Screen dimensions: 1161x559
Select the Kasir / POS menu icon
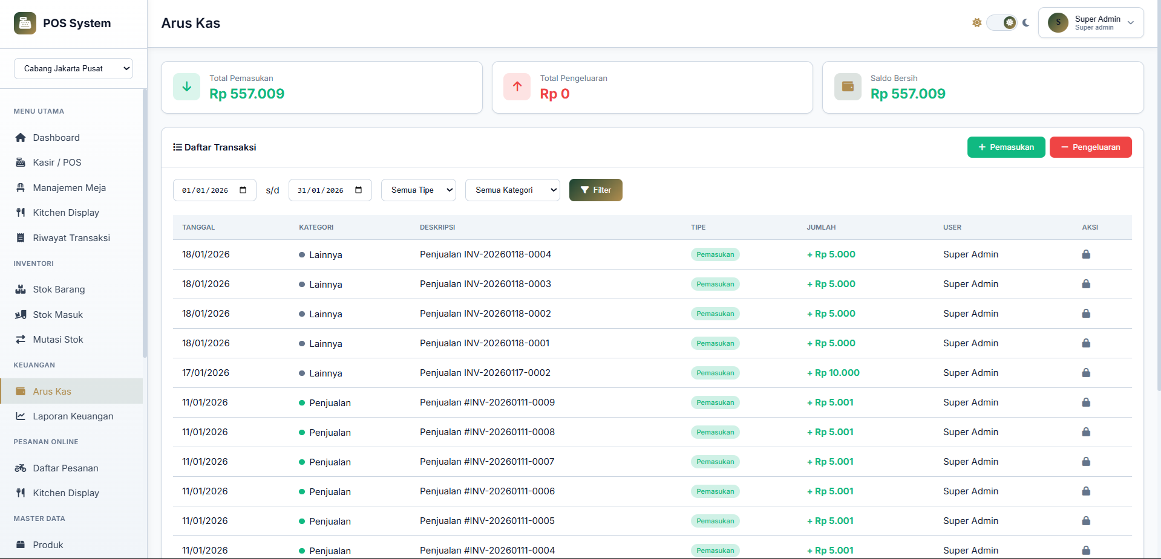[21, 162]
